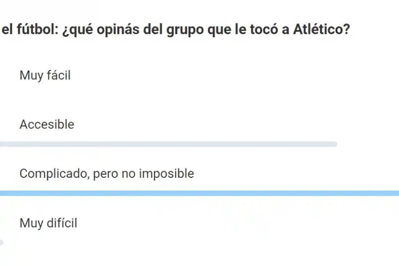Click the "Complicado, pero no imposible" text
This screenshot has height=266, width=399.
click(106, 174)
